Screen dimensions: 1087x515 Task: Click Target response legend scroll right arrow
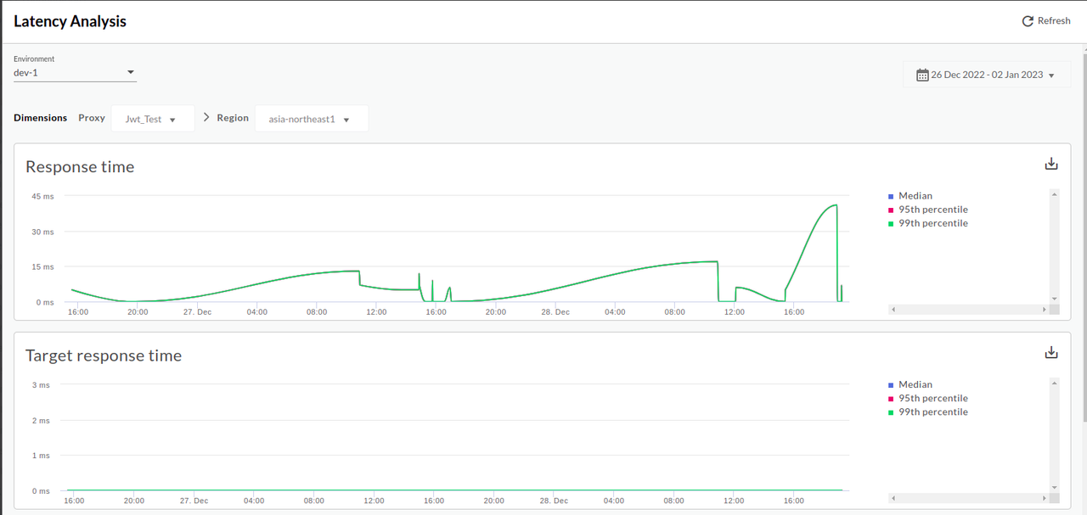click(x=1045, y=498)
